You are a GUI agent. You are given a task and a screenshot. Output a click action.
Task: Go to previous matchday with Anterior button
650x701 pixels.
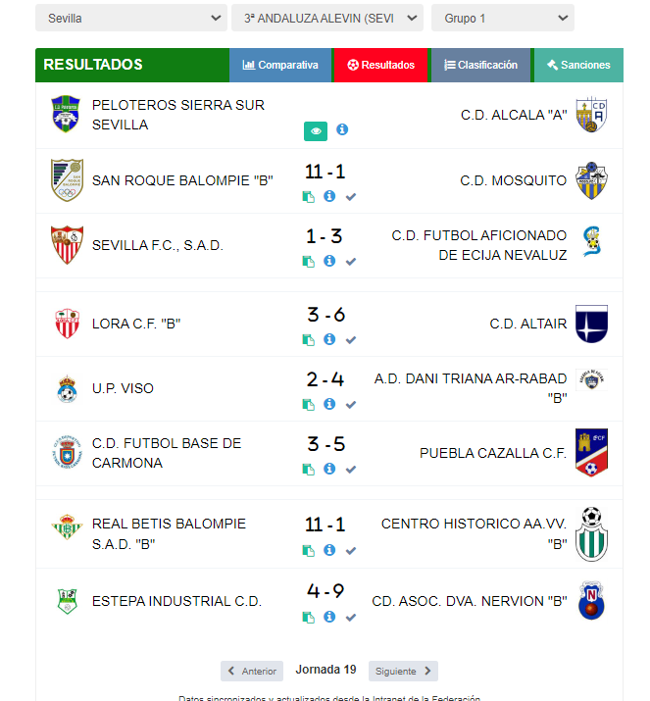pos(252,671)
